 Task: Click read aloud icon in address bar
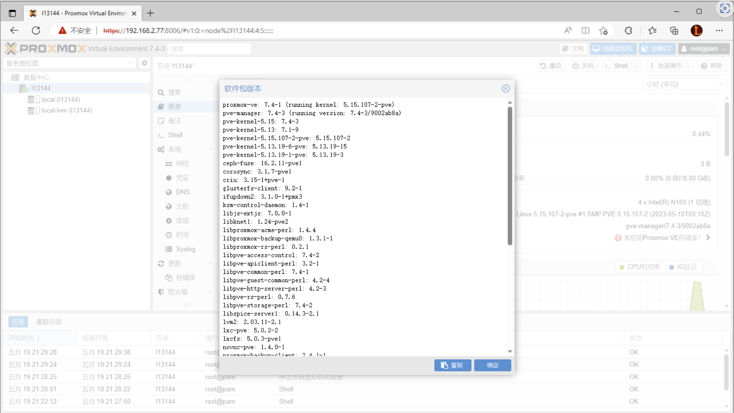coord(567,31)
